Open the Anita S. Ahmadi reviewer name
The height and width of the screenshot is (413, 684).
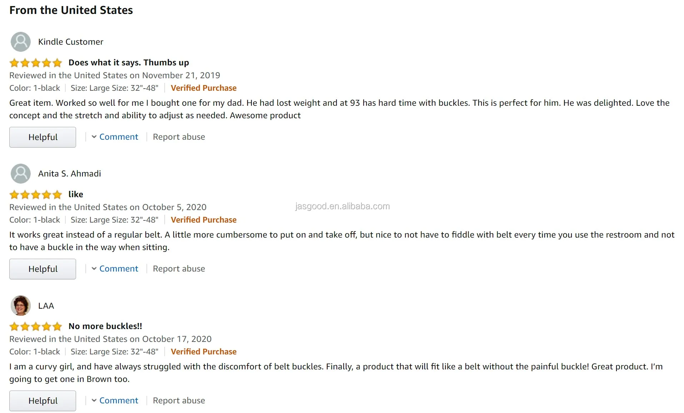tap(70, 174)
